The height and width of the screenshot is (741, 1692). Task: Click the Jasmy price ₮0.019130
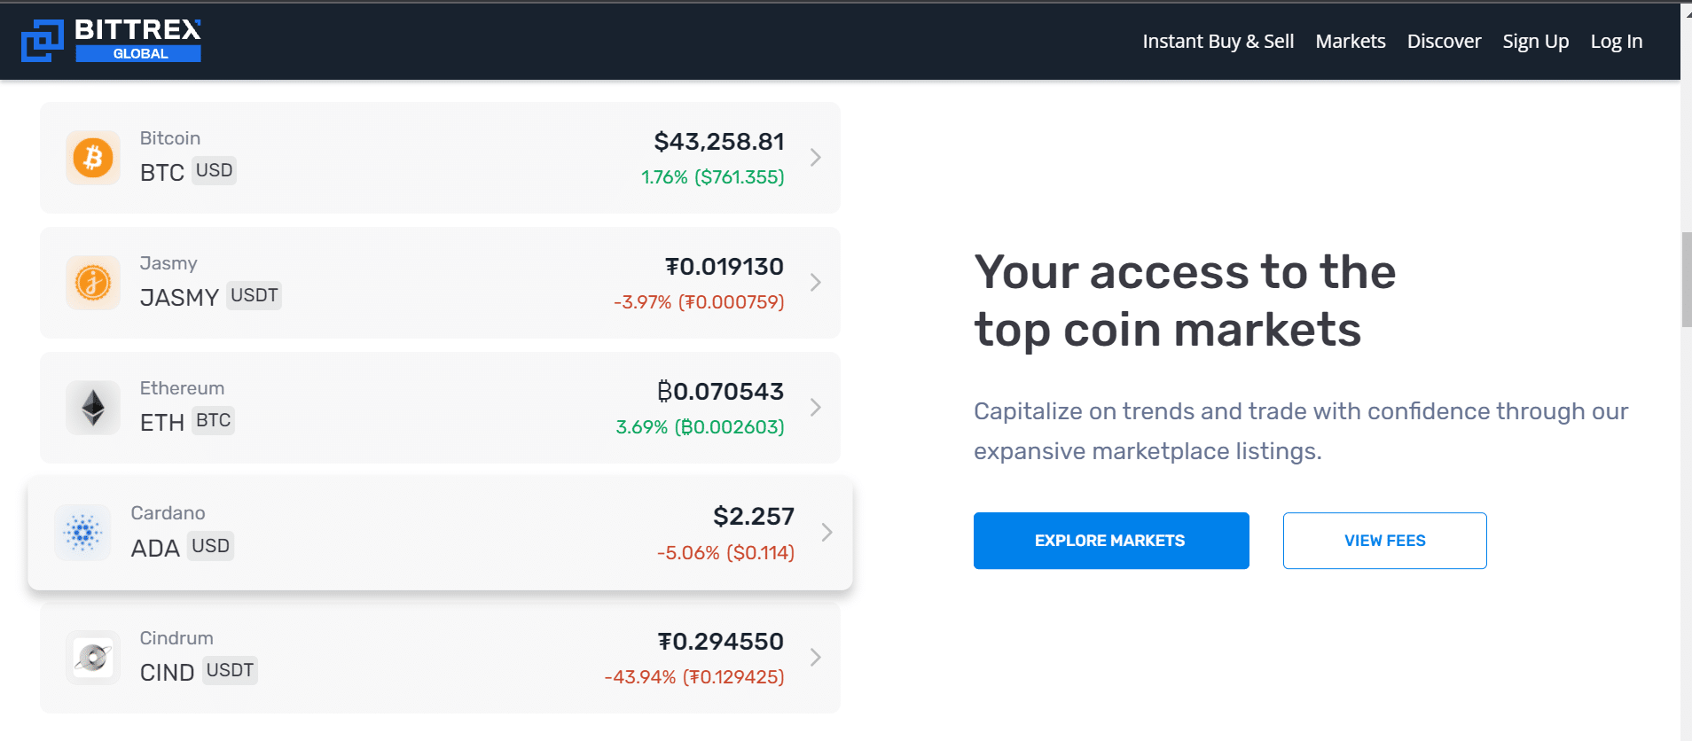(725, 267)
